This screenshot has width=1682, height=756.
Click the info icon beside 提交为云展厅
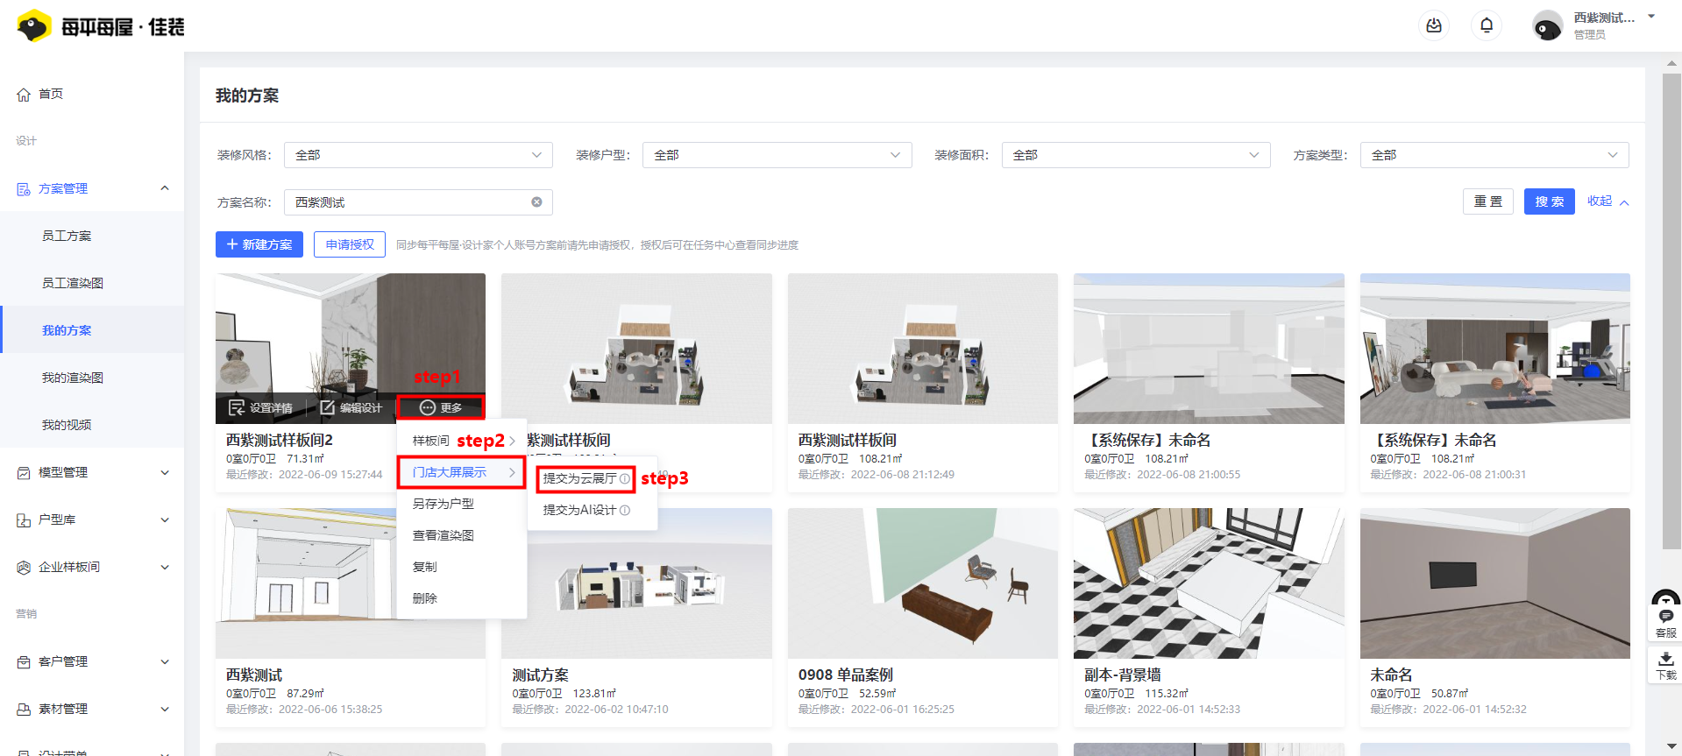(625, 478)
